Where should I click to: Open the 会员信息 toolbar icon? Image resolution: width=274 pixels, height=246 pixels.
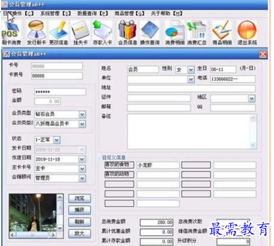click(x=127, y=33)
